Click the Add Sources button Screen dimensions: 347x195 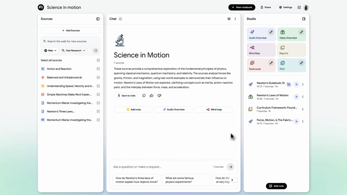click(71, 31)
